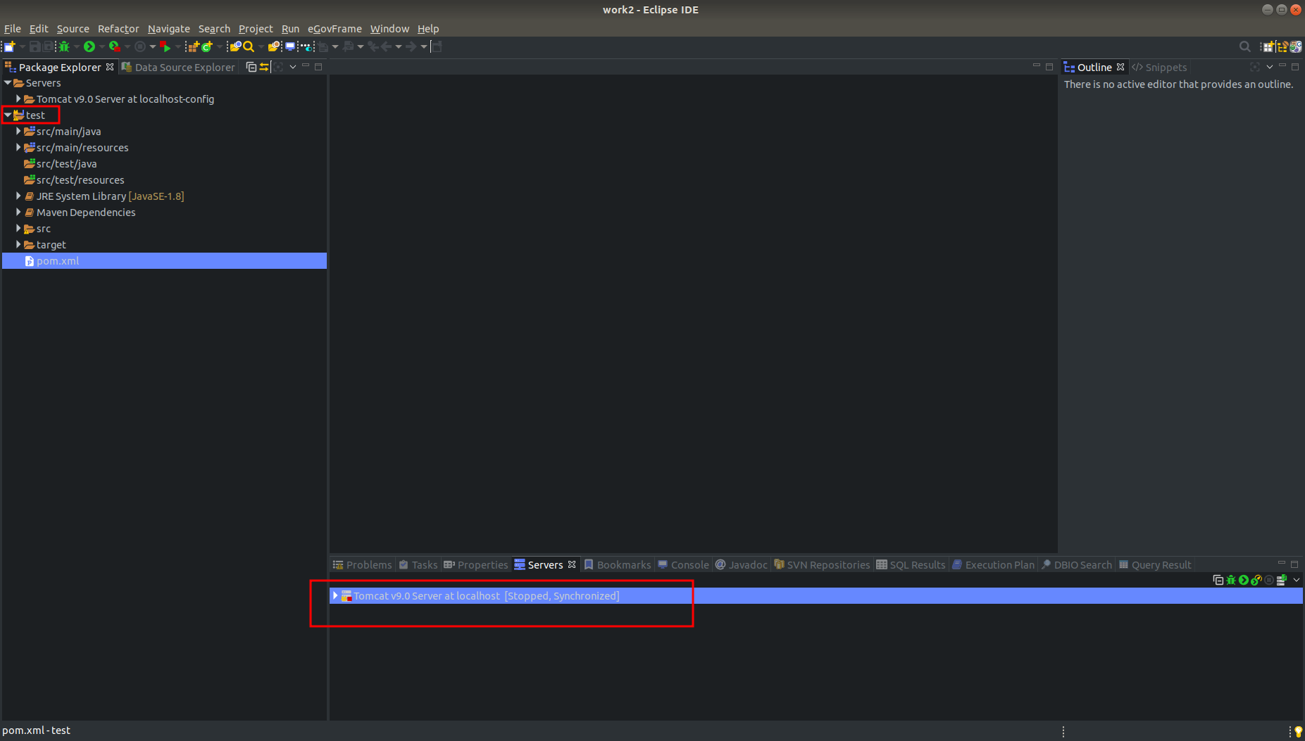
Task: Switch to the eGovFrame perspective icon
Action: [1296, 46]
